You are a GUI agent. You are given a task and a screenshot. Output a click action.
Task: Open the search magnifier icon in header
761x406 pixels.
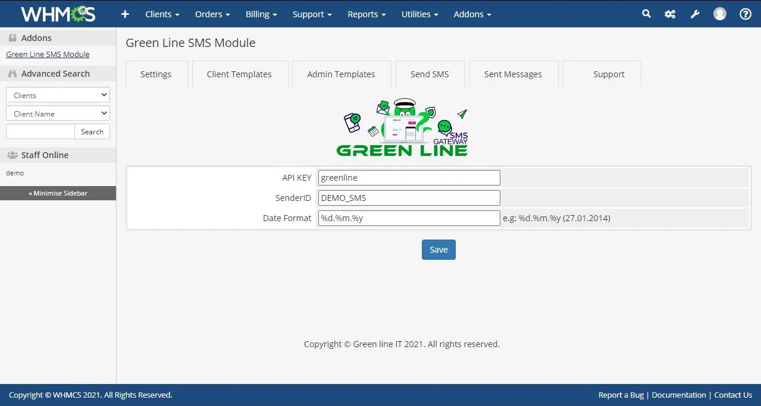[x=646, y=14]
